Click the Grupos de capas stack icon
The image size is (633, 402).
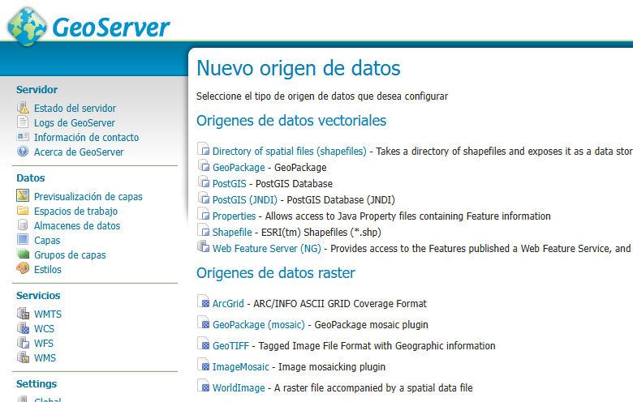pyautogui.click(x=23, y=254)
